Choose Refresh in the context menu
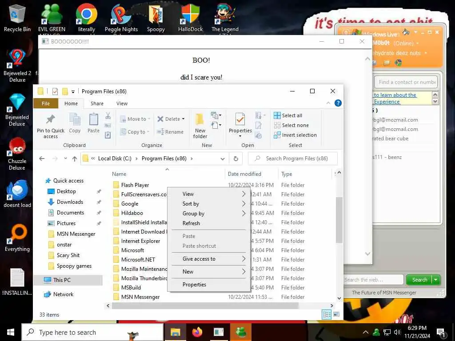Screen dimensions: 455x341 coord(209,223)
